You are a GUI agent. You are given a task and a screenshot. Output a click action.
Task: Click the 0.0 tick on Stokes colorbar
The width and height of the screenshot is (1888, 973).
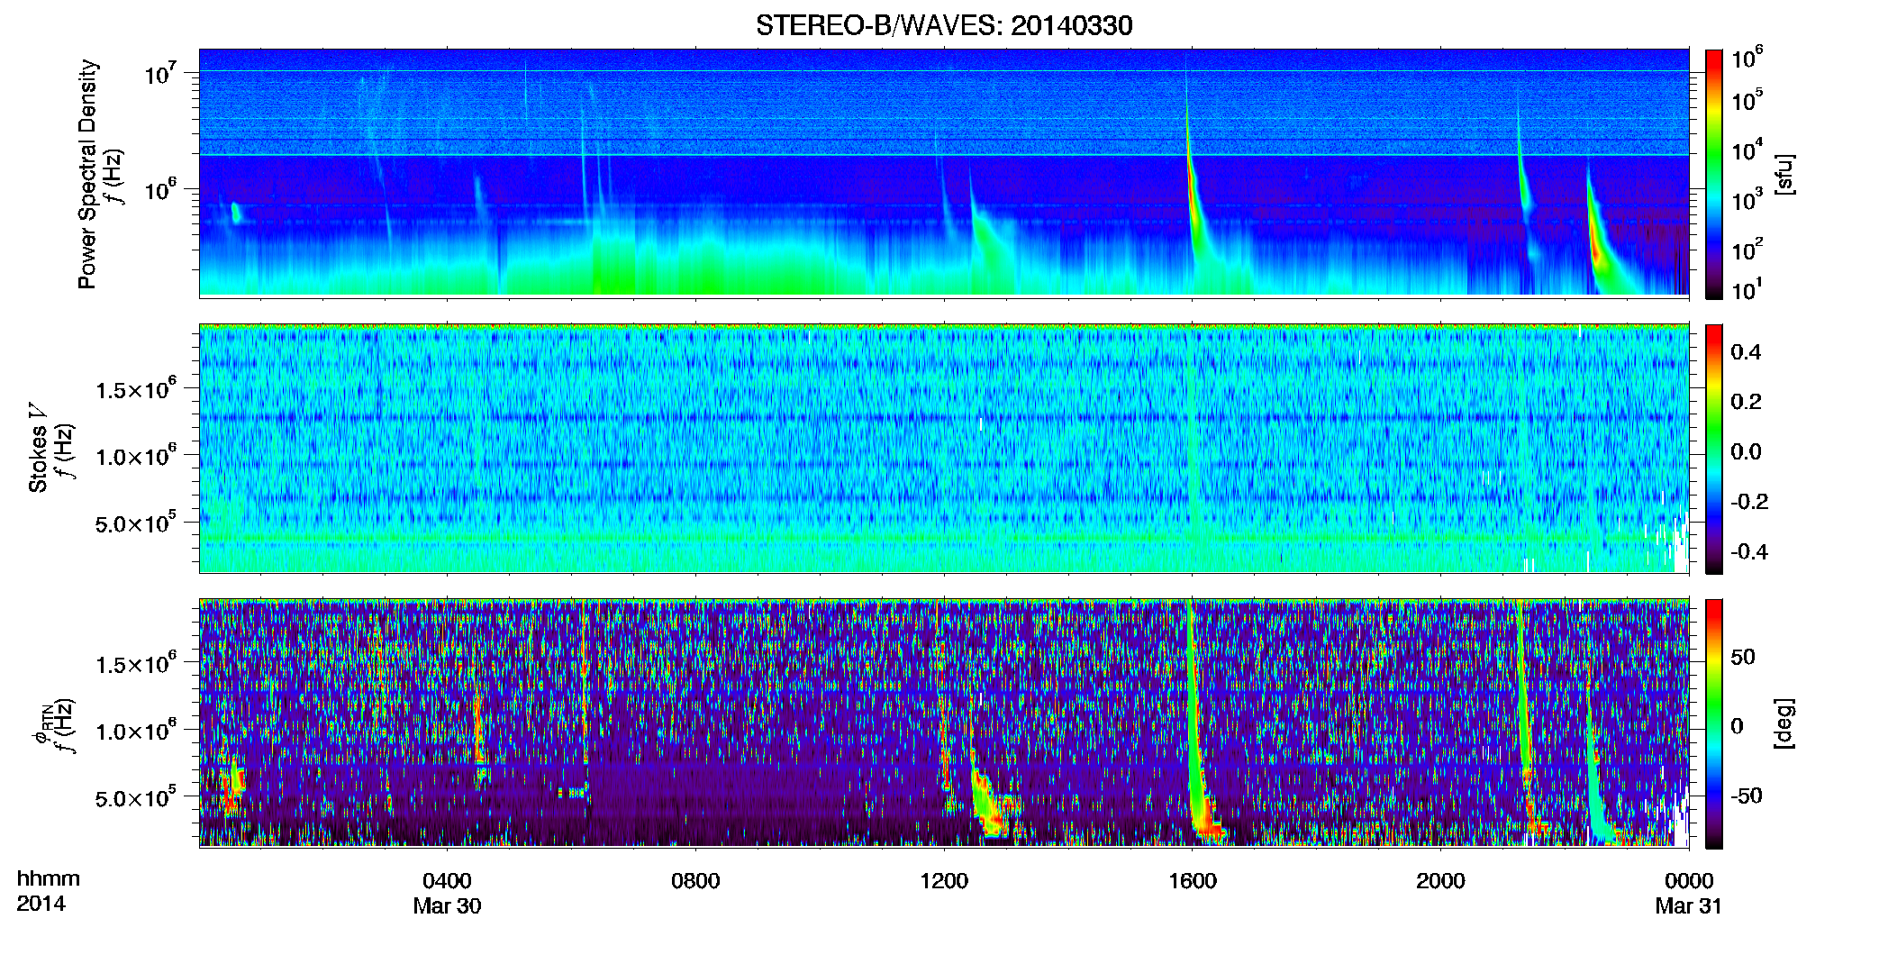tap(1746, 451)
